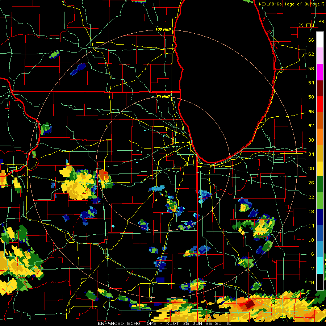Click the "26" legend value

(311, 183)
